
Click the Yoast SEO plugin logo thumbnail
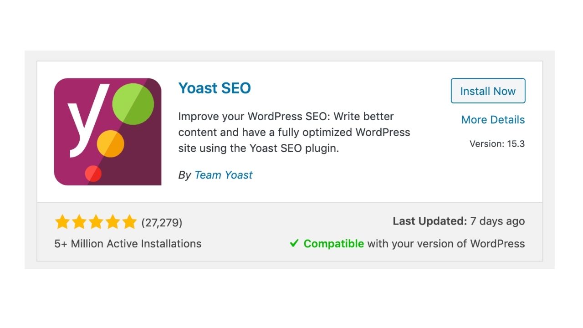point(107,132)
